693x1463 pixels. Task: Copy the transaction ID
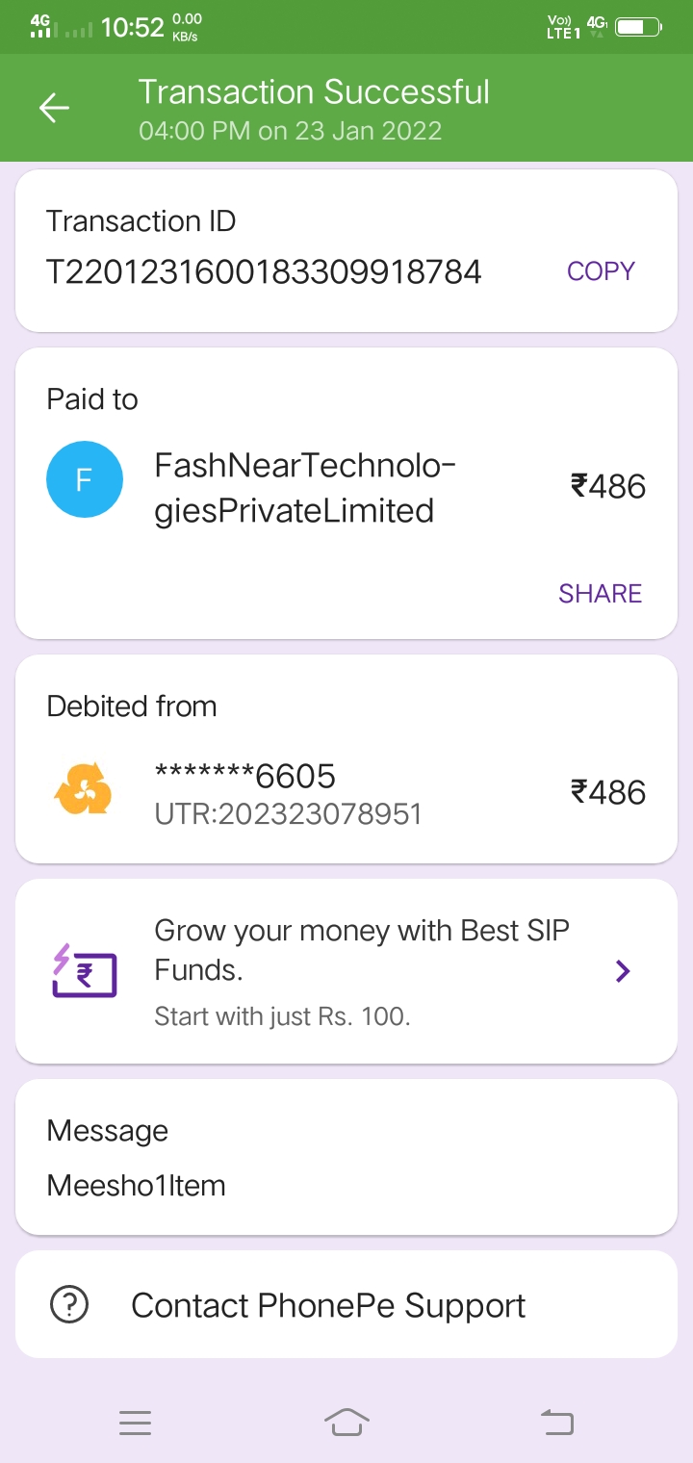pyautogui.click(x=601, y=271)
